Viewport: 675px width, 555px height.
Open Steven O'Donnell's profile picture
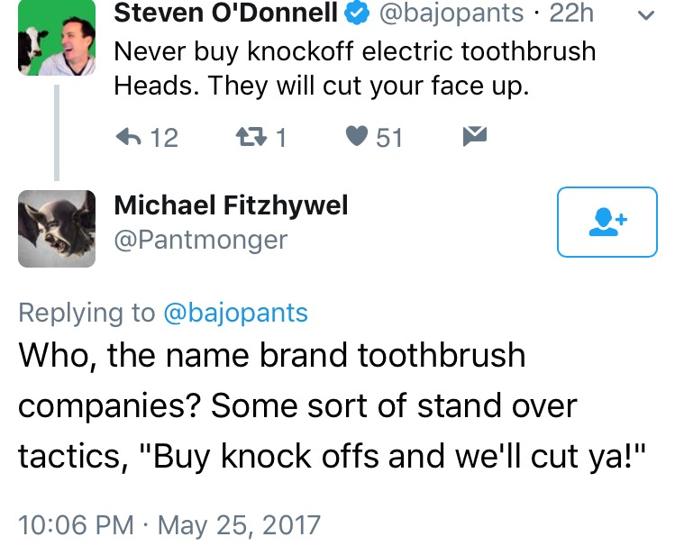click(x=57, y=39)
